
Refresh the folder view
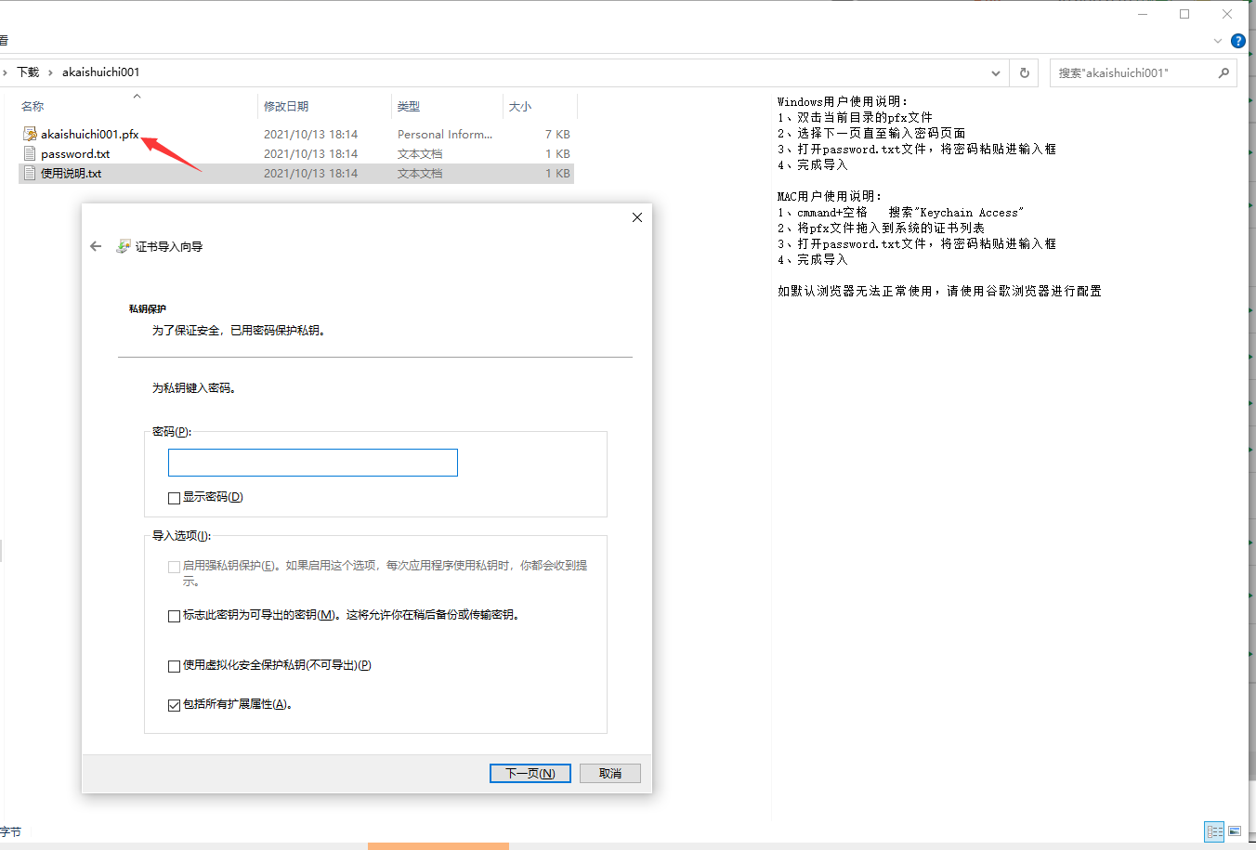click(1026, 72)
